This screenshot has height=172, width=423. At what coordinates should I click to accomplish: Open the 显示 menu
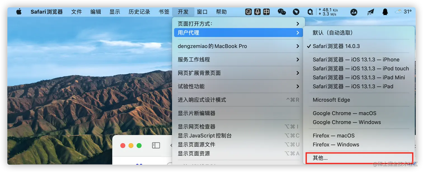tap(115, 12)
